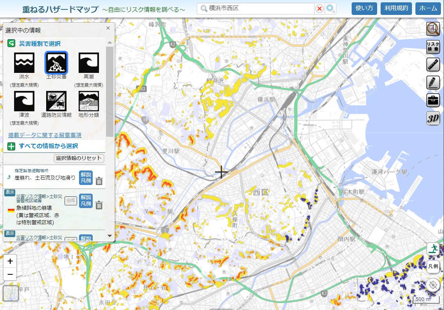This screenshot has width=444, height=310.
Task: Open the 使い方 page
Action: point(364,8)
